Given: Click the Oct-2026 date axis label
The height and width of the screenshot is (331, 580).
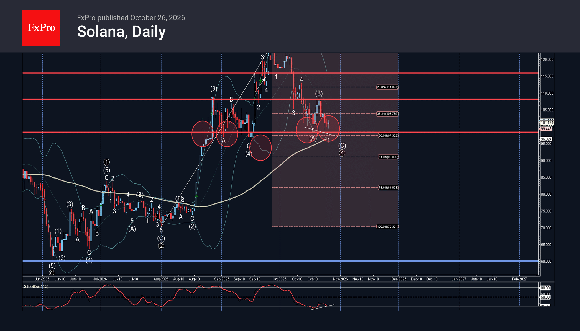Looking at the screenshot, I should pyautogui.click(x=280, y=279).
